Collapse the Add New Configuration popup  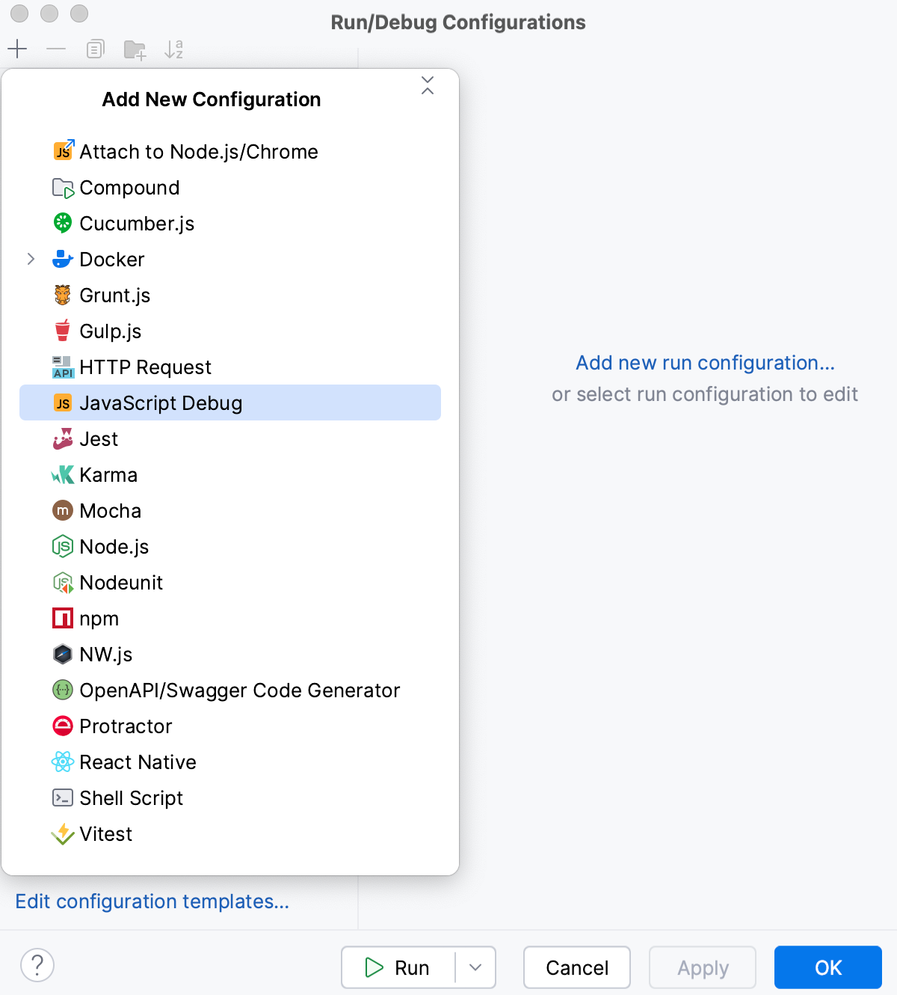click(428, 86)
